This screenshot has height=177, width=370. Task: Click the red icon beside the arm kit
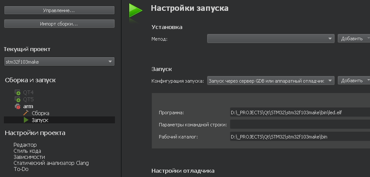pyautogui.click(x=18, y=106)
